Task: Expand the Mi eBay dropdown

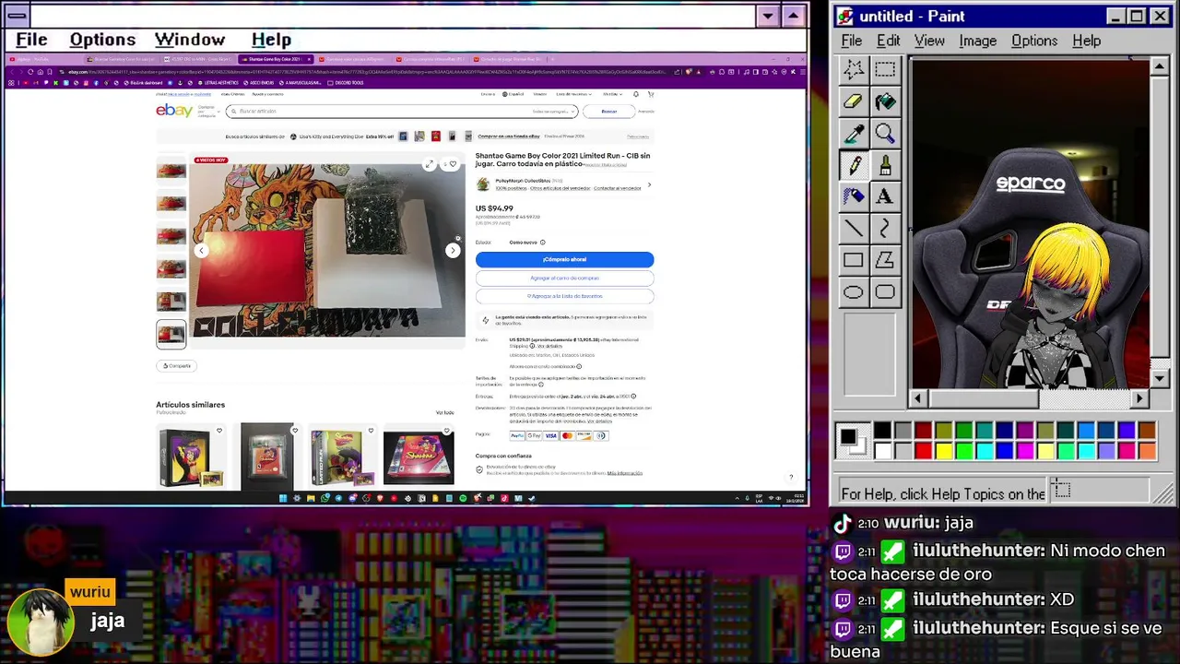Action: (x=612, y=94)
